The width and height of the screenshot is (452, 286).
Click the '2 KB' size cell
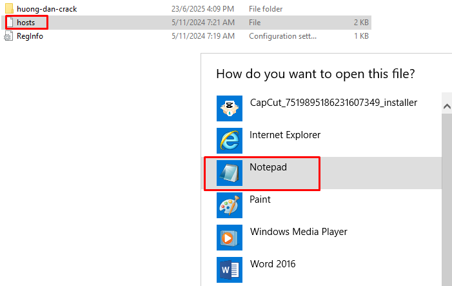click(361, 23)
